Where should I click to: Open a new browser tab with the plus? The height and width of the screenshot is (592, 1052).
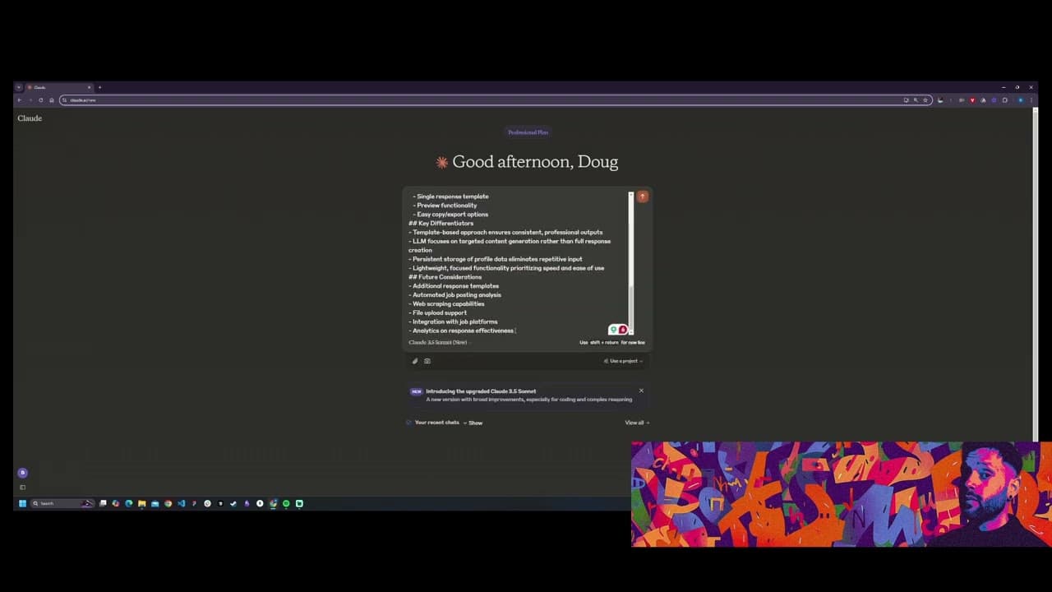[99, 87]
